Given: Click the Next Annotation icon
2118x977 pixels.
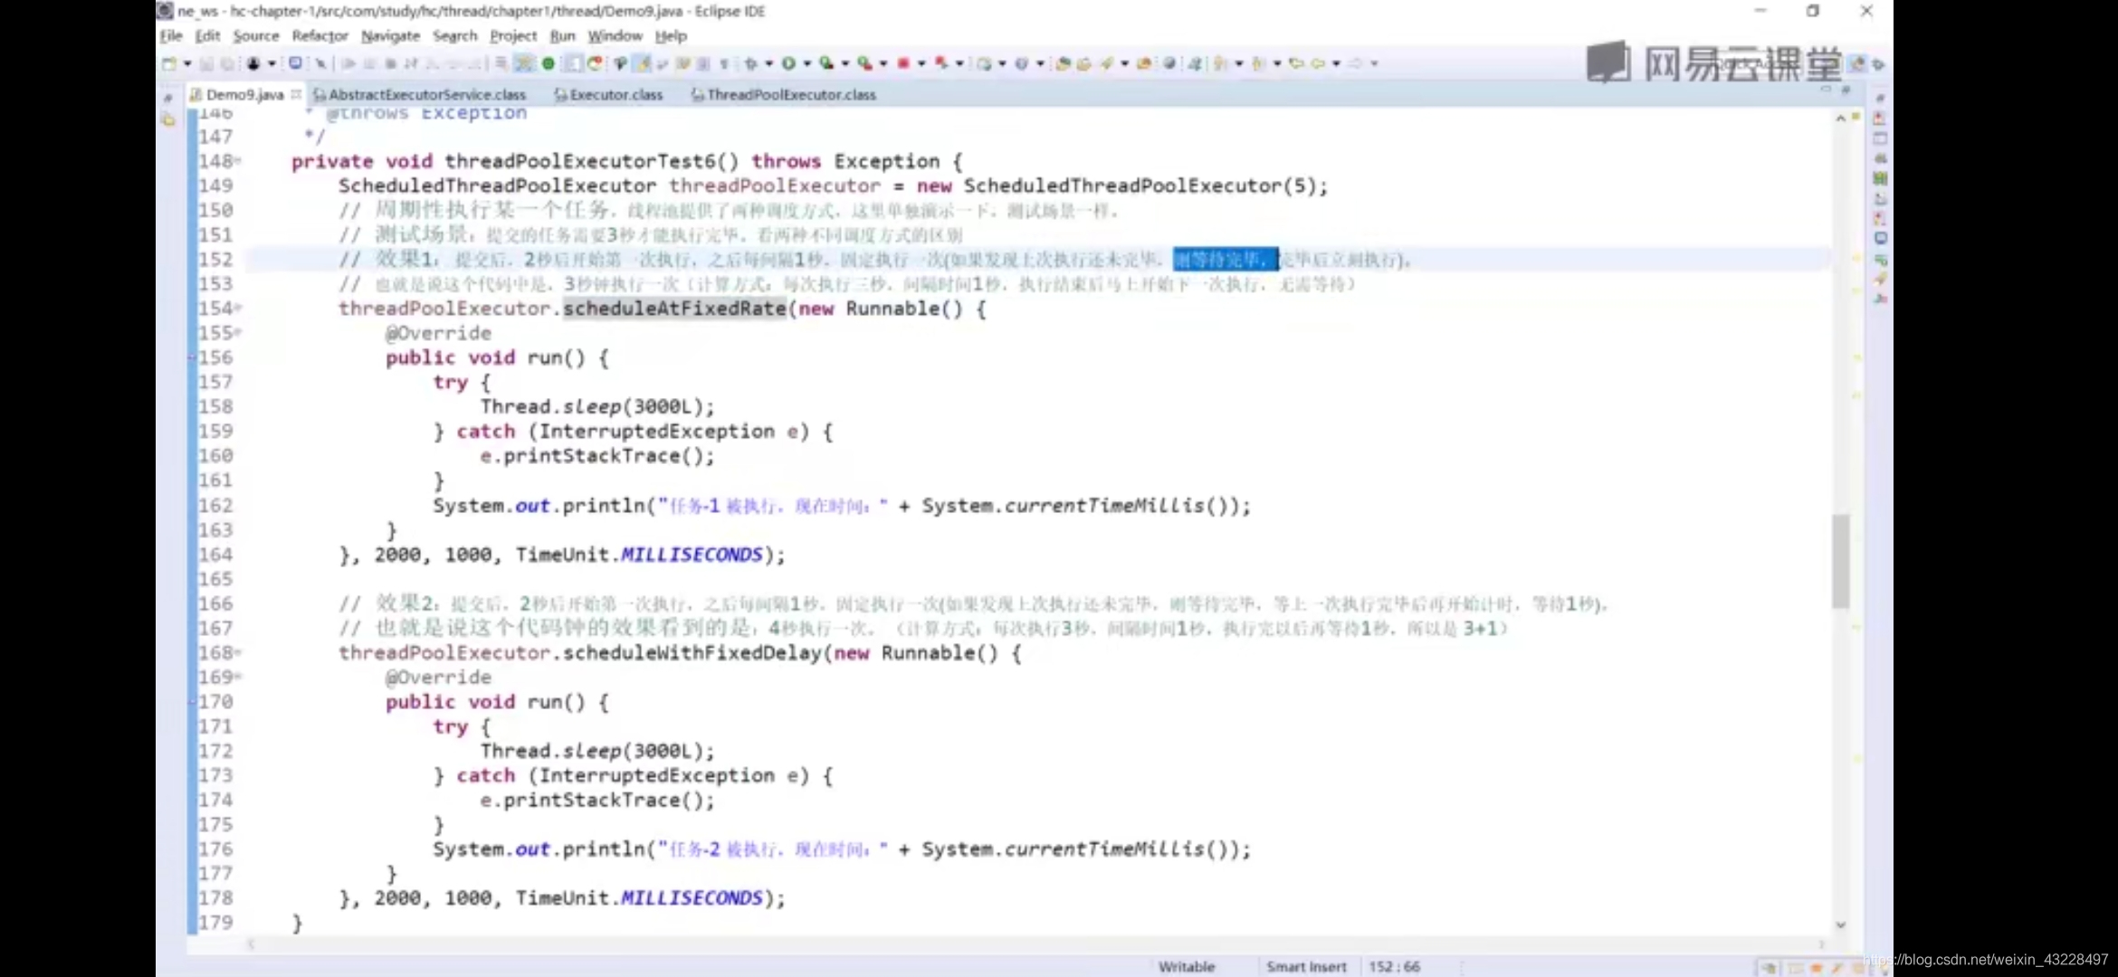Looking at the screenshot, I should tap(1219, 63).
